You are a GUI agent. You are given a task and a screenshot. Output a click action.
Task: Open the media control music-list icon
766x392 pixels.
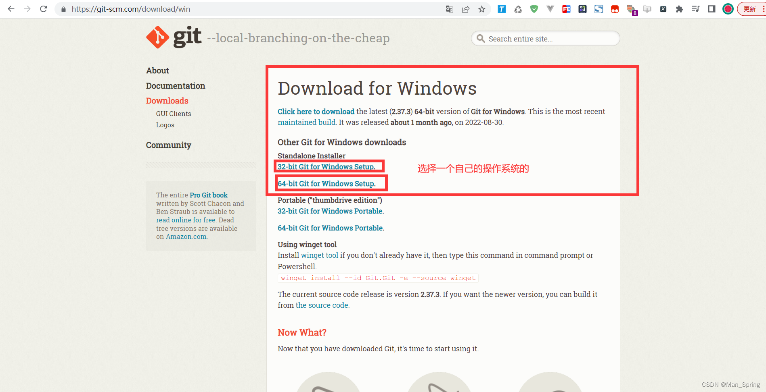(695, 9)
